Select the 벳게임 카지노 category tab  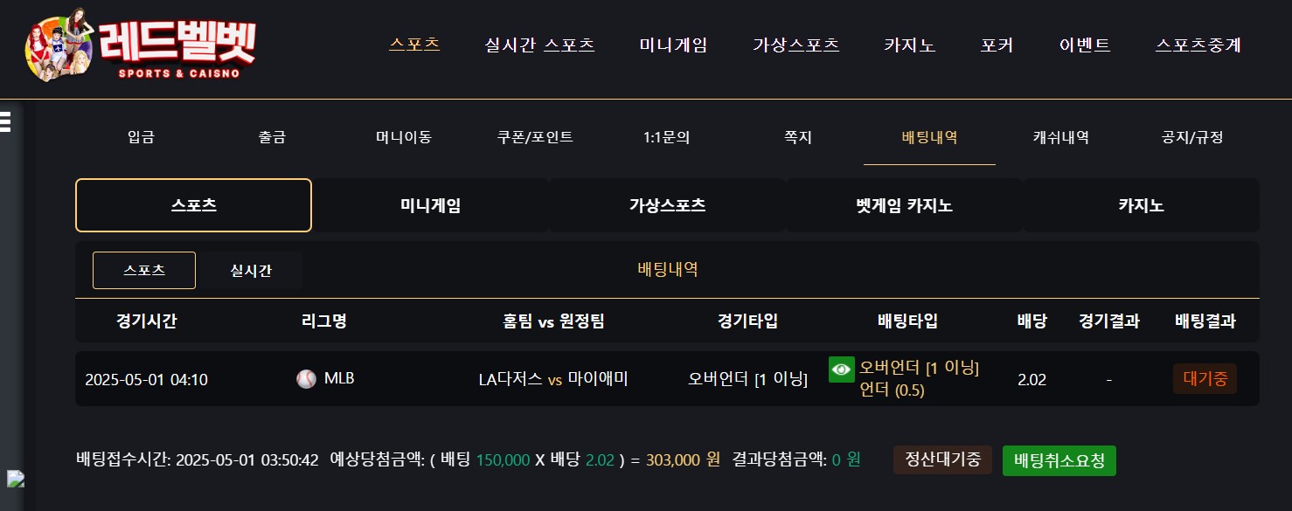(904, 206)
